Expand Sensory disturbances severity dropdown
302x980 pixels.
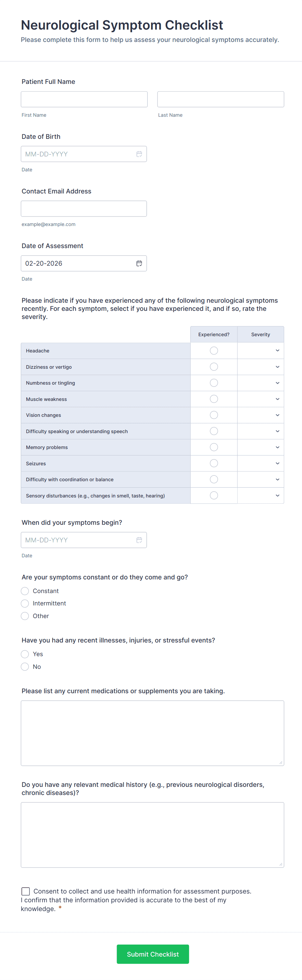[x=260, y=496]
